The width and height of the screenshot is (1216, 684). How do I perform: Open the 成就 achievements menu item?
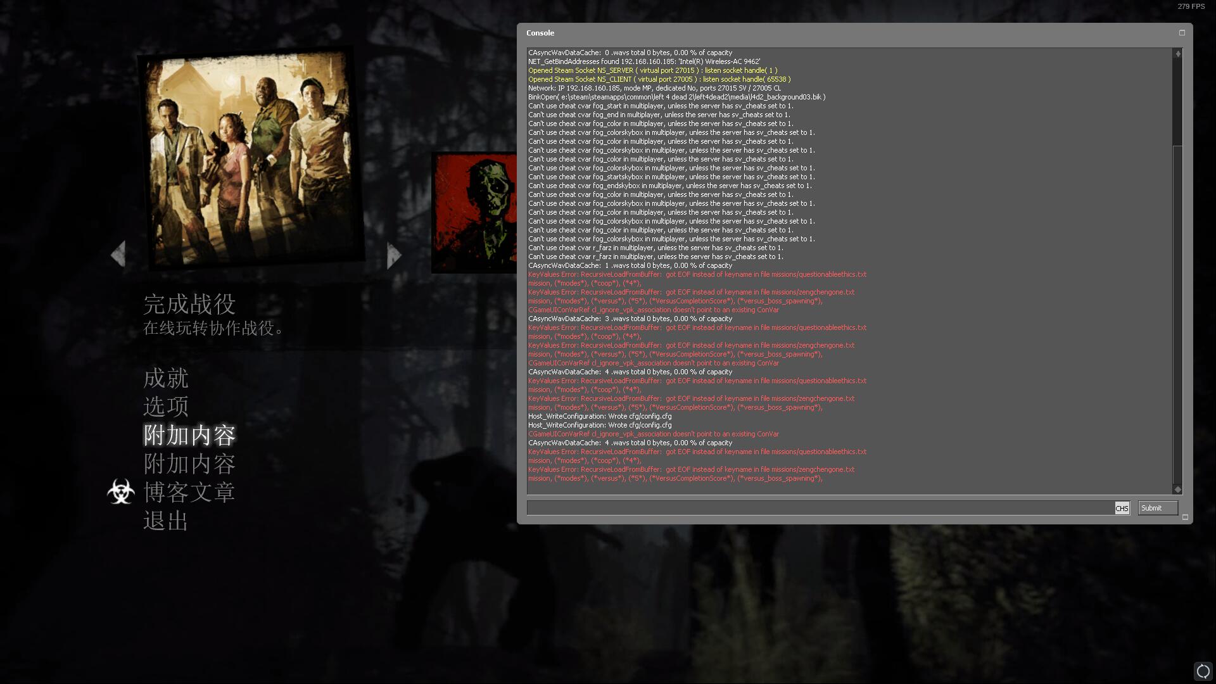[x=166, y=379]
